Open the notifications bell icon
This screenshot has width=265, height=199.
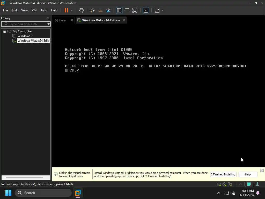[258, 193]
